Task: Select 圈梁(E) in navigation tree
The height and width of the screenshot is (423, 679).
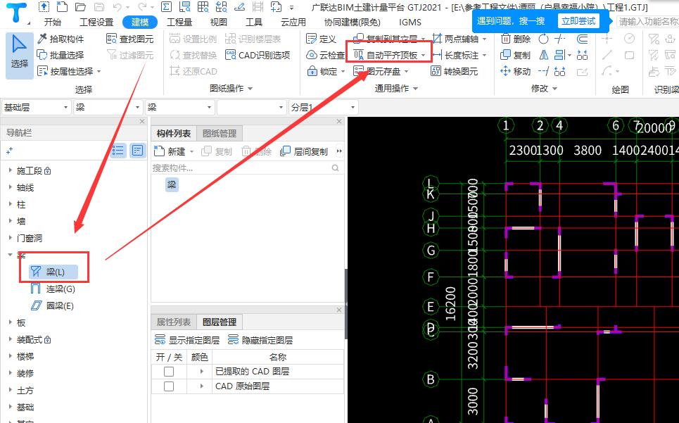Action: pyautogui.click(x=52, y=305)
